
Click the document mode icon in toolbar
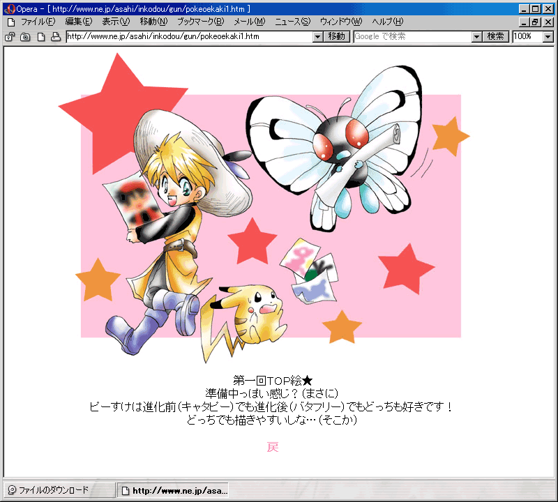pyautogui.click(x=41, y=37)
